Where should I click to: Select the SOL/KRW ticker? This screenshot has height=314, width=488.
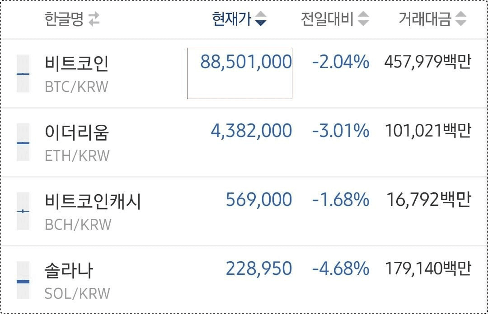77,294
